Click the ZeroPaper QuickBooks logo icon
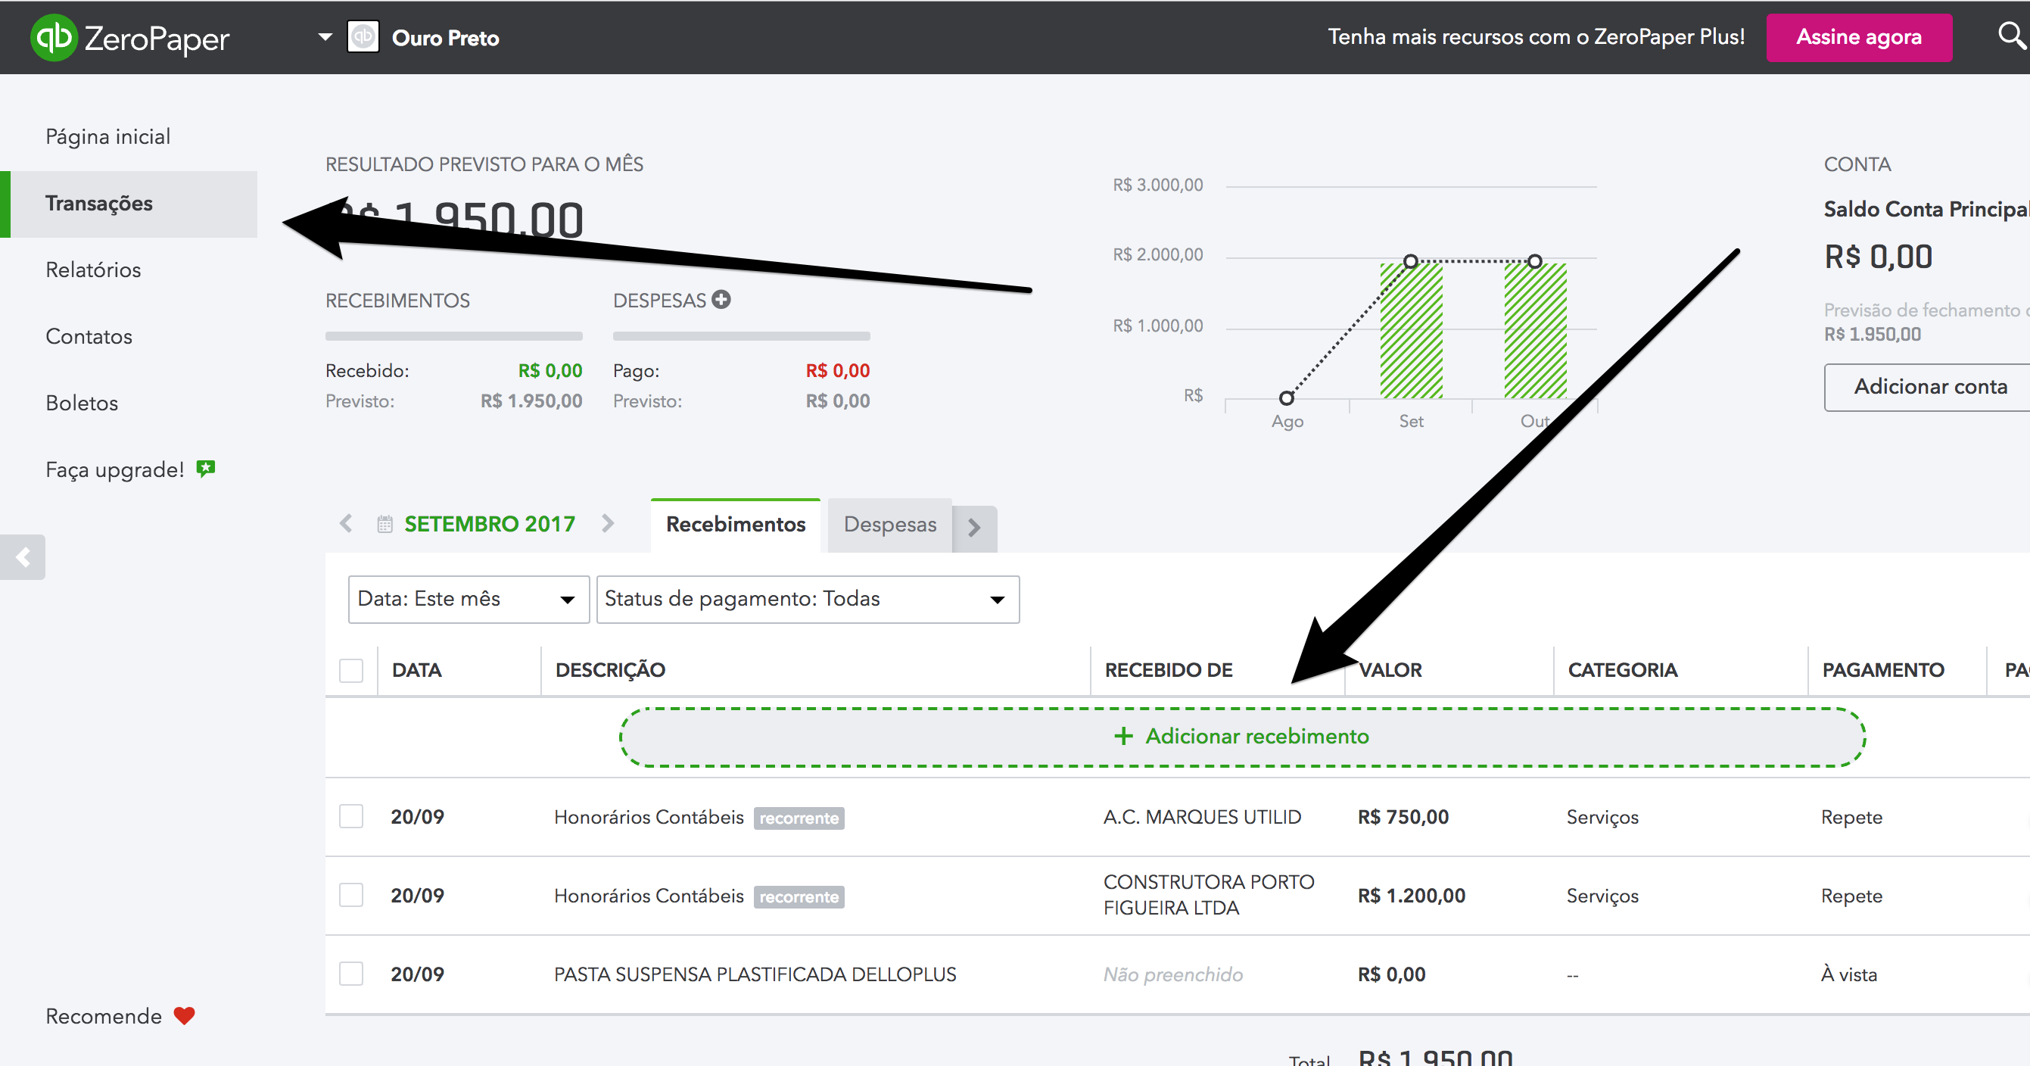This screenshot has width=2030, height=1066. 54,37
